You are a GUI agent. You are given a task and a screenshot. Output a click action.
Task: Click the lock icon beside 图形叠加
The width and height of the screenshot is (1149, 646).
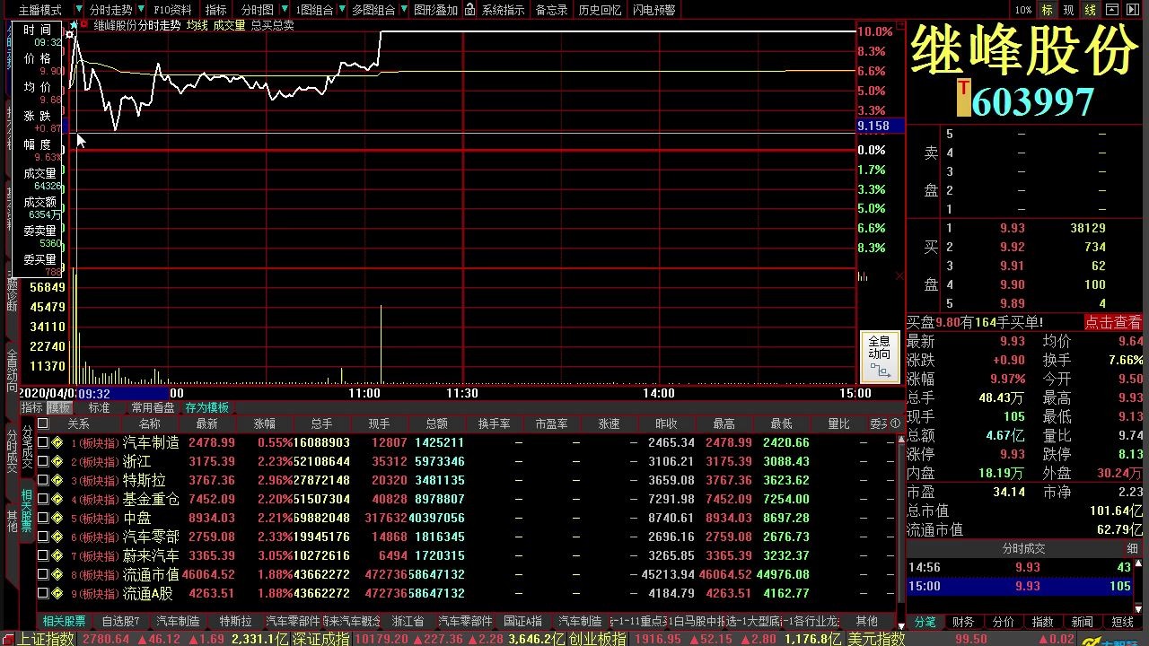coord(470,10)
